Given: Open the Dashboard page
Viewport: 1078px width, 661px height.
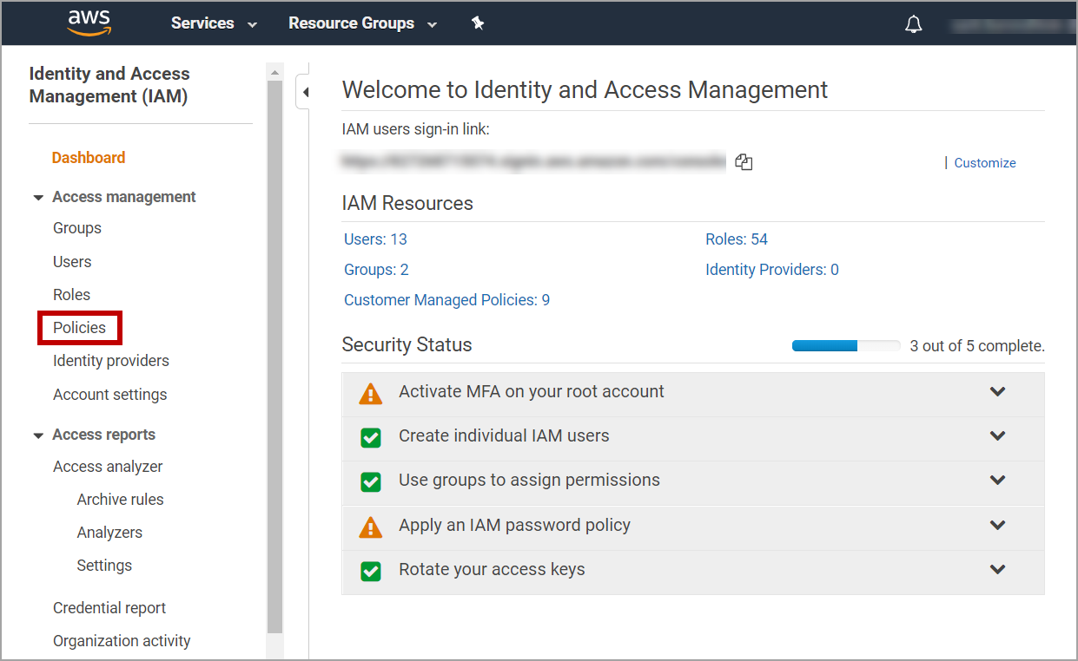Looking at the screenshot, I should [89, 158].
